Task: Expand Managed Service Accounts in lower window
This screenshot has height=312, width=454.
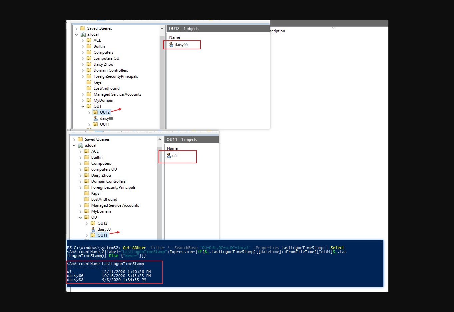Action: (x=80, y=205)
